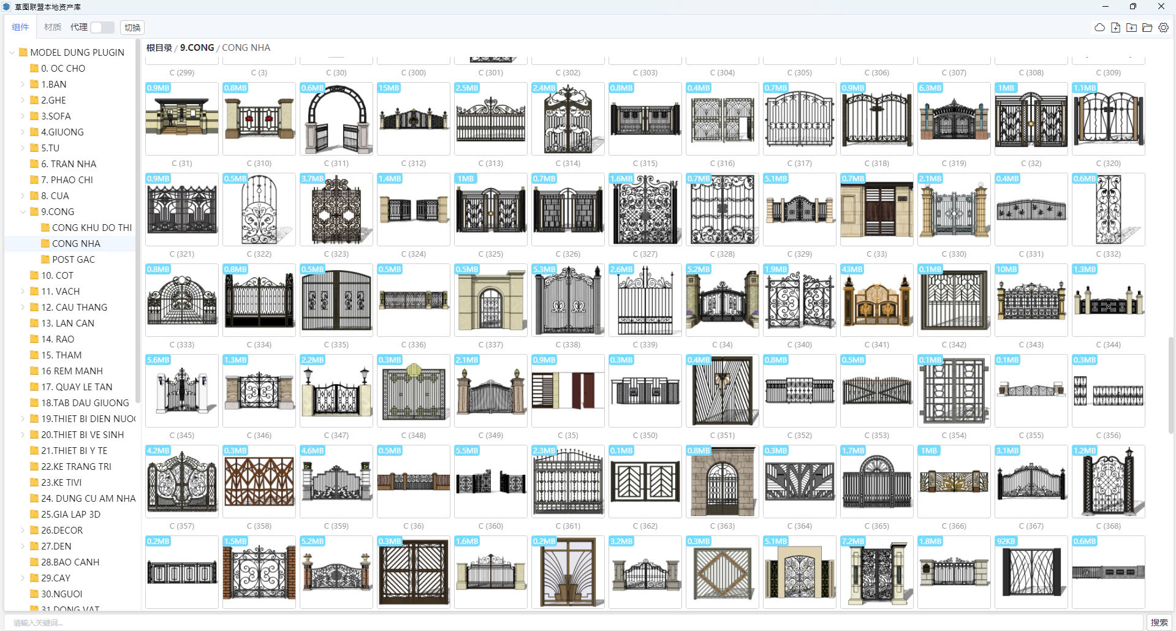The height and width of the screenshot is (631, 1176).
Task: Click the folder icon beside 0. OC CHO
Action: [x=34, y=68]
